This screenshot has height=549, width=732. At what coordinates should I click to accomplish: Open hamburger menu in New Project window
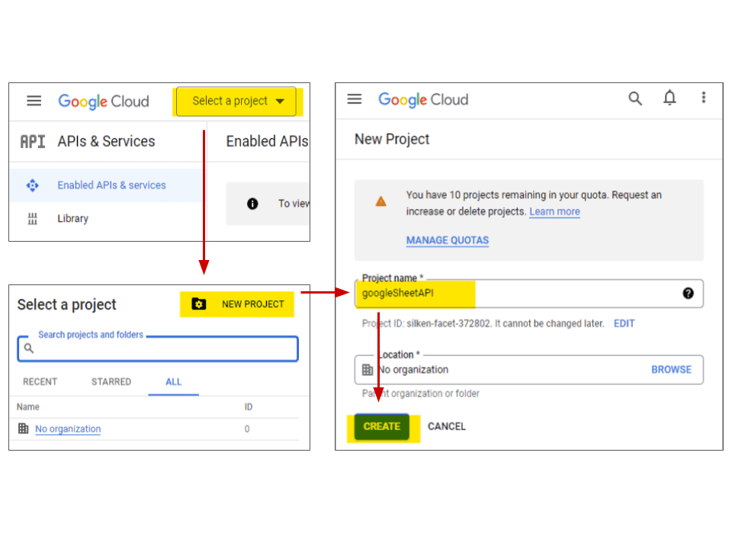pyautogui.click(x=355, y=99)
